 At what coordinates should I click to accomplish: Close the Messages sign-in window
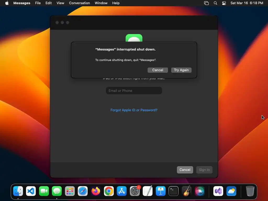[x=57, y=23]
